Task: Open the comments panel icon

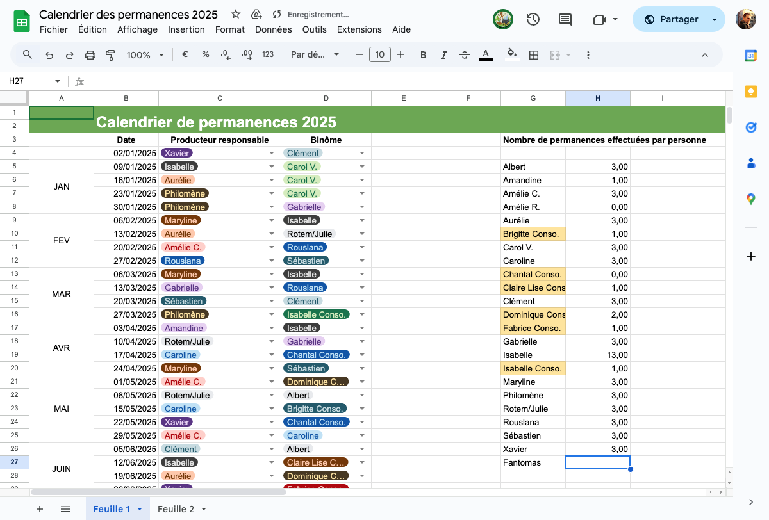Action: pyautogui.click(x=565, y=19)
